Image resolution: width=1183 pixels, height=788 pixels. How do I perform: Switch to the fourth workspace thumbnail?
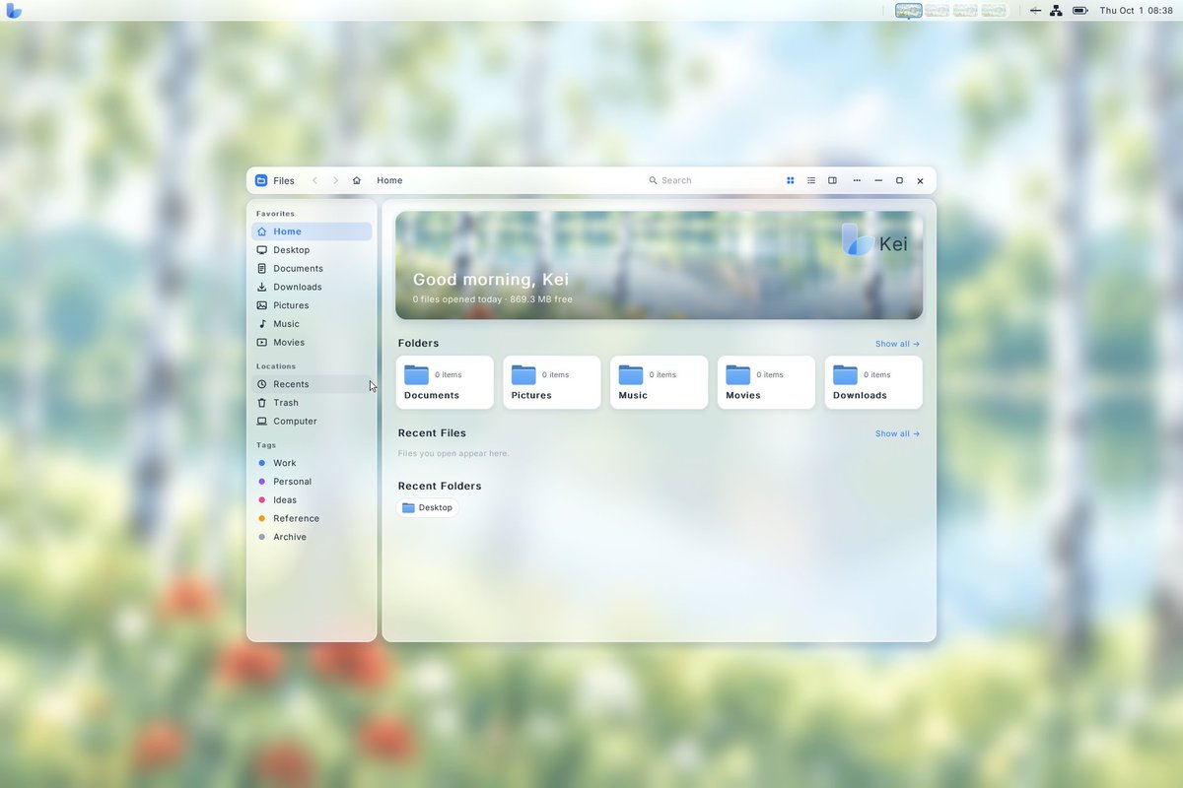click(x=995, y=11)
